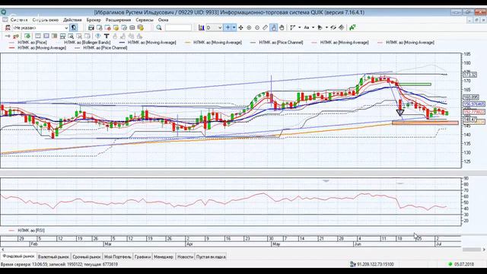Viewport: 487px width, 274px height.
Task: Switch to Менеджер tab
Action: (x=164, y=257)
